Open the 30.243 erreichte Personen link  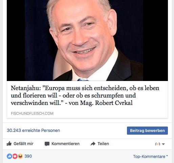[x=34, y=131]
